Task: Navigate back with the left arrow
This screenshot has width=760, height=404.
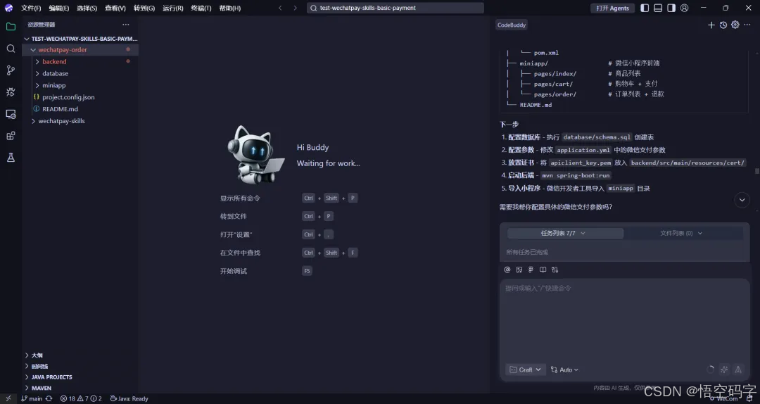Action: 280,8
